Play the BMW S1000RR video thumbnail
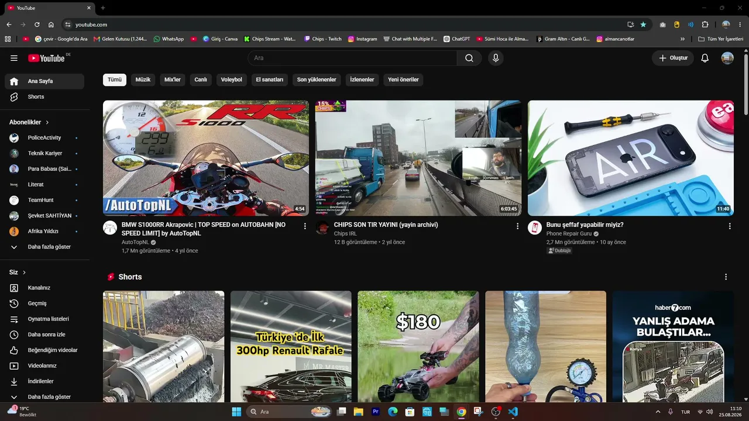Screen dimensions: 749x421 pyautogui.click(x=206, y=158)
